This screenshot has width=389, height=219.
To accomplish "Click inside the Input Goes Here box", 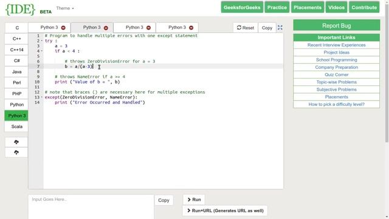I will click(x=91, y=207).
